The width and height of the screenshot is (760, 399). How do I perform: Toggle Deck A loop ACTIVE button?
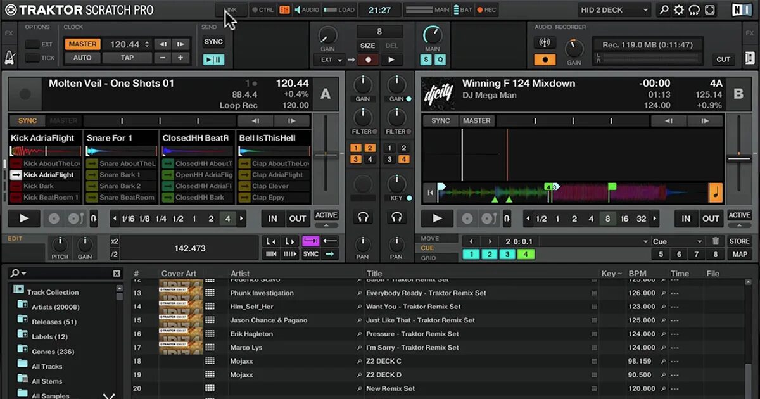tap(326, 215)
